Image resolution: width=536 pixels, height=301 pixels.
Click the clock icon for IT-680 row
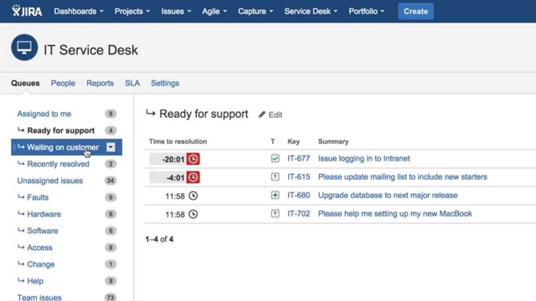click(x=193, y=196)
